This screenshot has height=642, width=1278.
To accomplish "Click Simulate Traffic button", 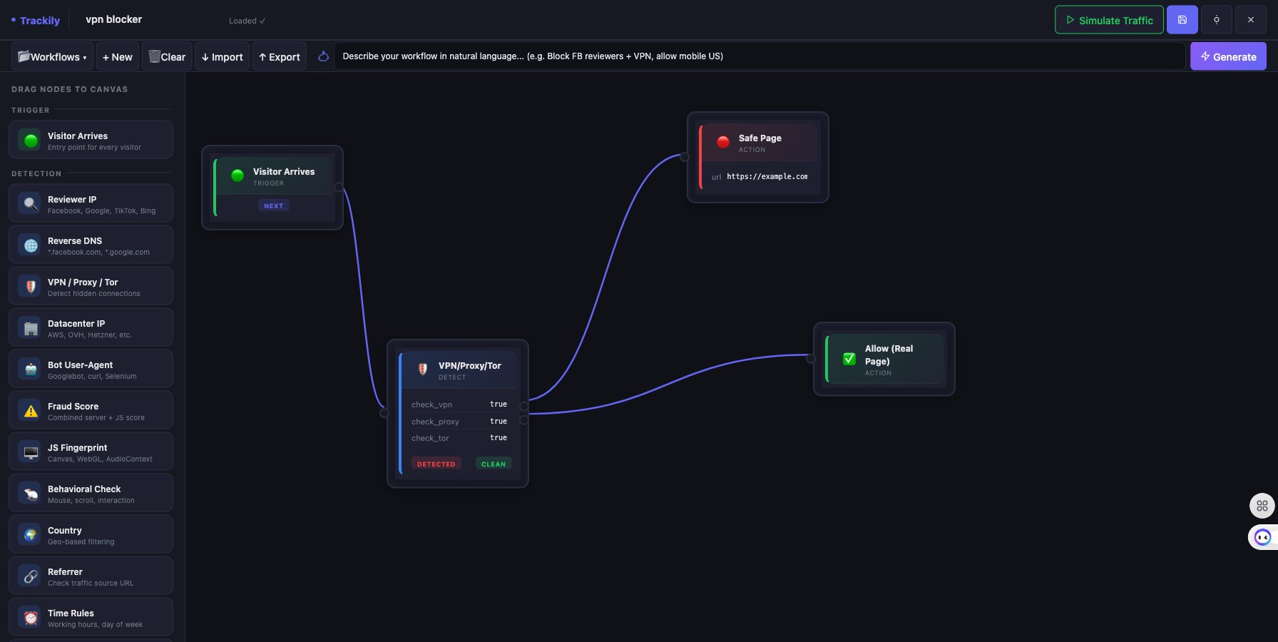I will (1109, 20).
